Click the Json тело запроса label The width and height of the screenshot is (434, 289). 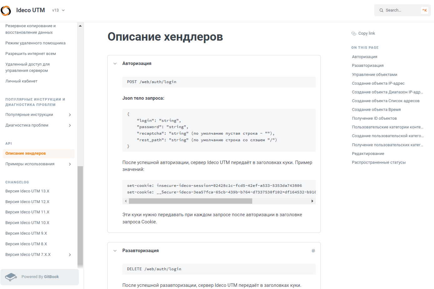coord(143,98)
